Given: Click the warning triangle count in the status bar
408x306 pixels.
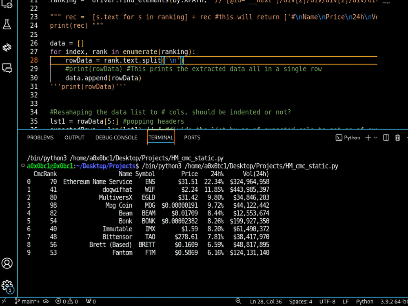Looking at the screenshot, I should point(73,302).
